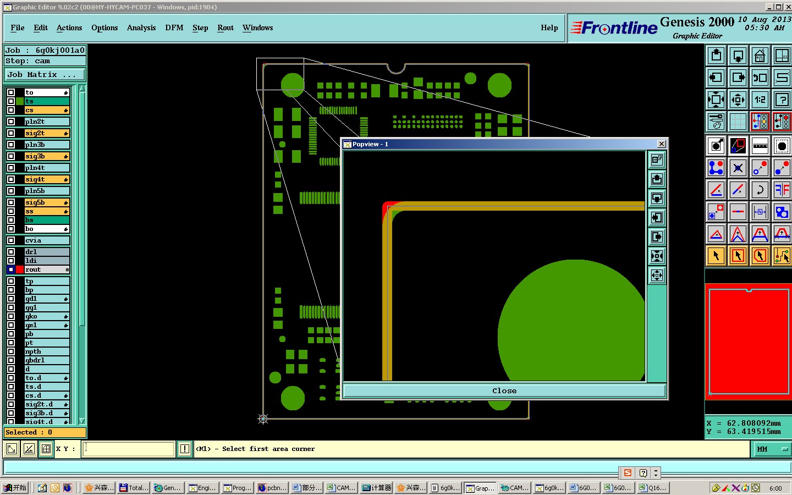792x495 pixels.
Task: Open the MM units dropdown
Action: pos(771,449)
